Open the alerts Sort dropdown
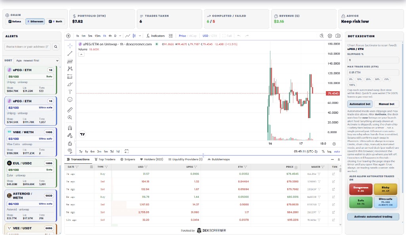The width and height of the screenshot is (406, 241). pos(36,61)
